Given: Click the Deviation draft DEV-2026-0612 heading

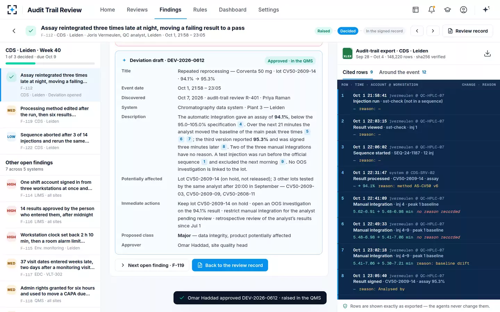Looking at the screenshot, I should click(167, 60).
